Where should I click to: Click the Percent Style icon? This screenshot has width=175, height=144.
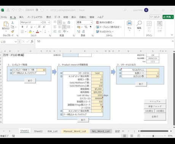[86, 27]
